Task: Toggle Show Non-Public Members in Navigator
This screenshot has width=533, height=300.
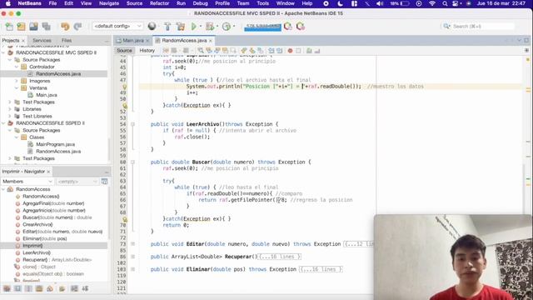Action: pyautogui.click(x=39, y=288)
